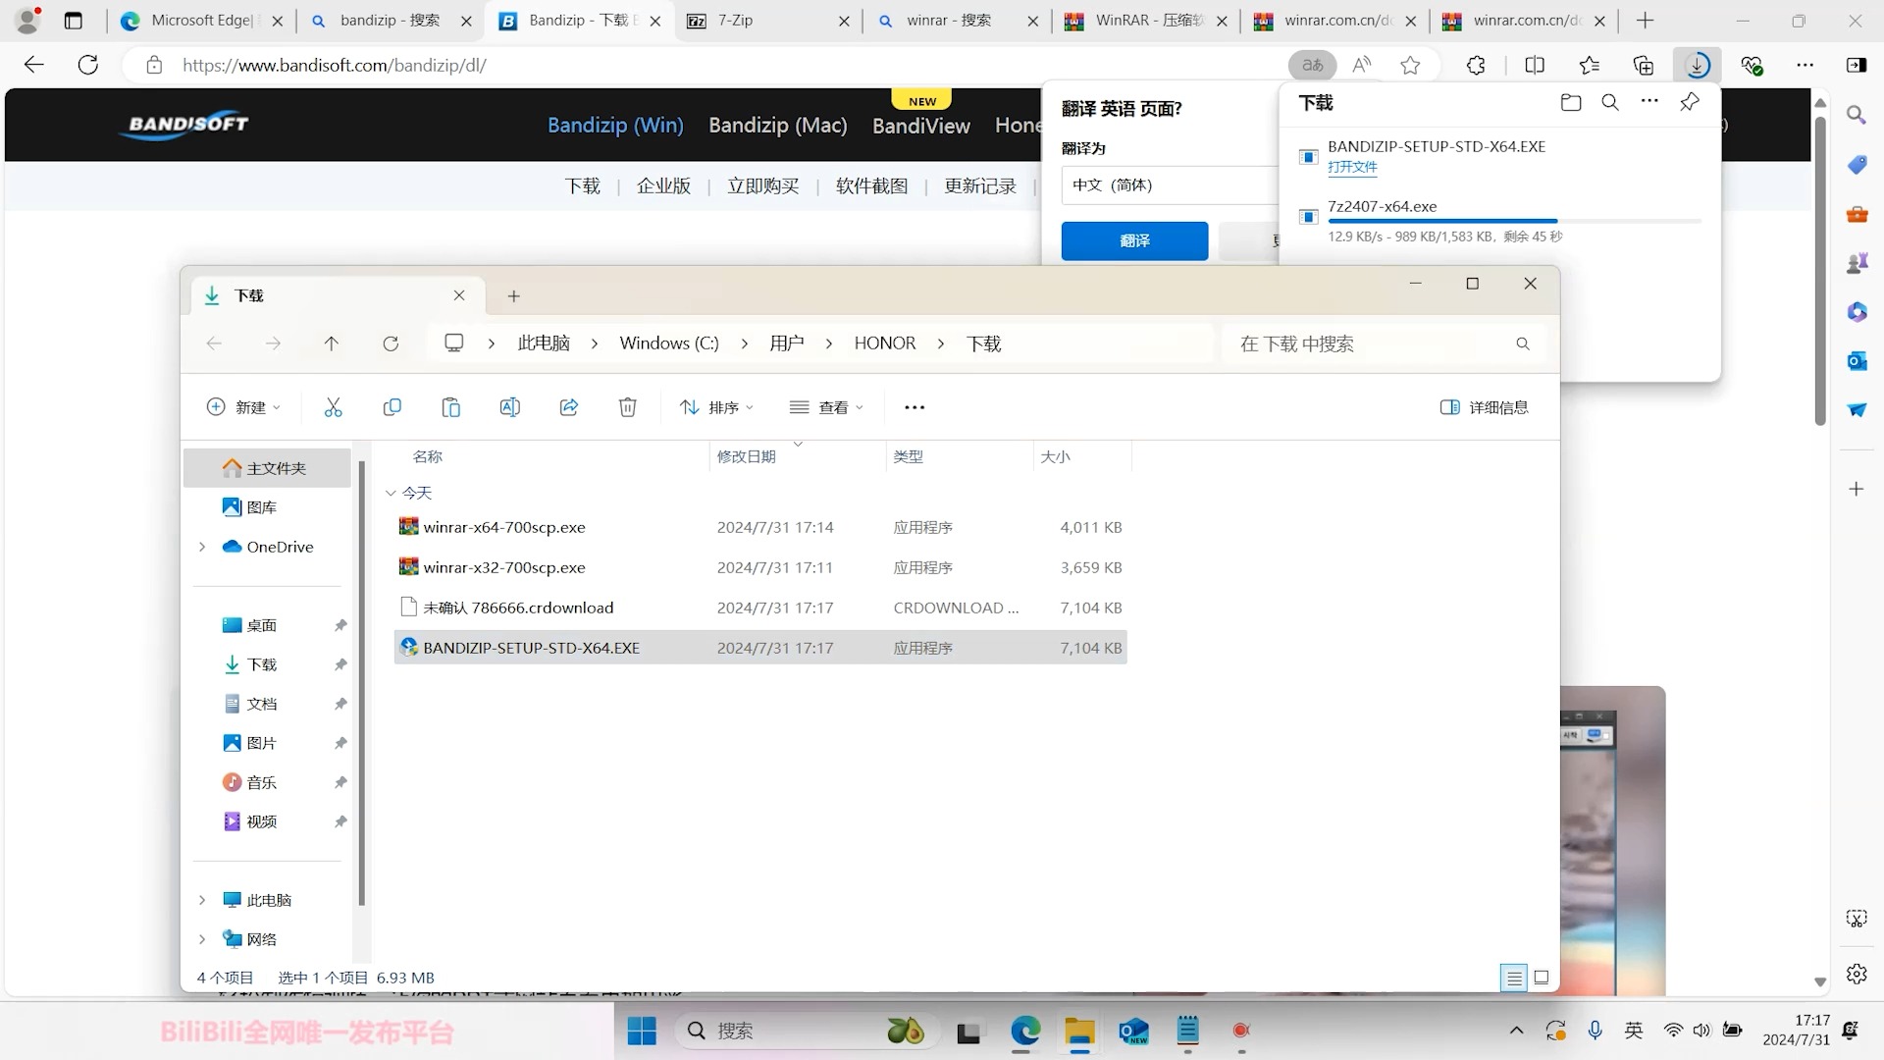The image size is (1884, 1060).
Task: Click the Share icon in Explorer toolbar
Action: [568, 407]
